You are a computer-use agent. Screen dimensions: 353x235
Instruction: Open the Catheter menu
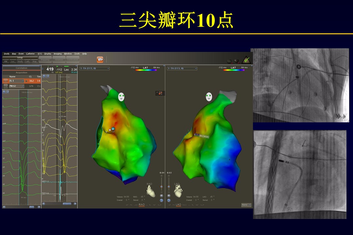tap(30, 54)
